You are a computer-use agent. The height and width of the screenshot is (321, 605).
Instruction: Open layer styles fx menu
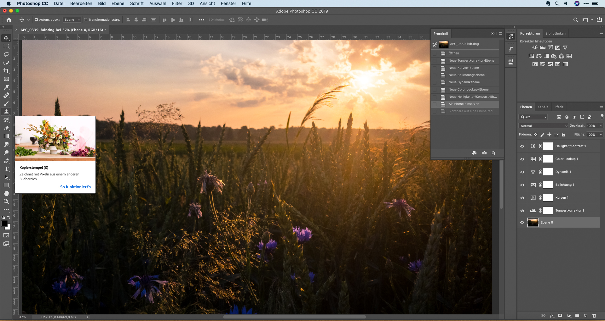click(552, 316)
